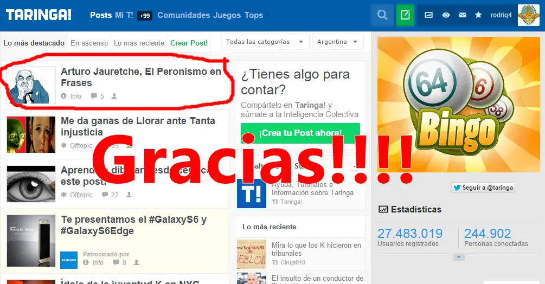545x284 pixels.
Task: Click the Crear Post! link
Action: [x=189, y=43]
